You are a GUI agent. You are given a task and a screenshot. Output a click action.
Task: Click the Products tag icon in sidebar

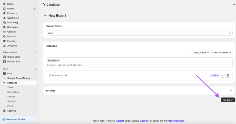click(4, 13)
